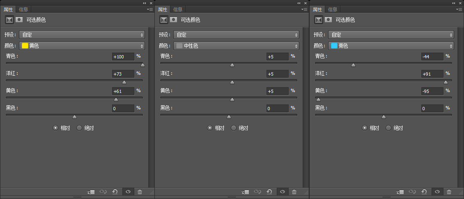Open 颜色 dropdown showing 青色
Viewport: 464px width, 199px height.
click(x=391, y=46)
